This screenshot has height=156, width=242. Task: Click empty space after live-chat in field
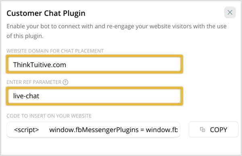click(110, 96)
